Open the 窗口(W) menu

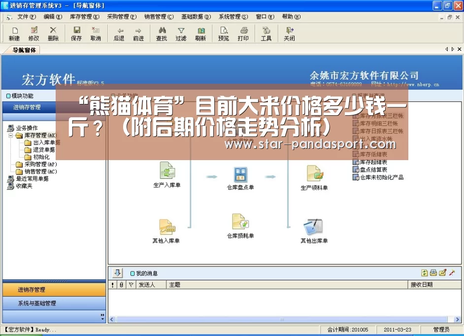[265, 17]
